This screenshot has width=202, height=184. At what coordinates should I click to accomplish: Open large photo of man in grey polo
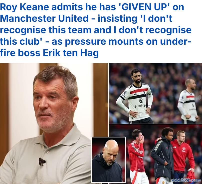(x=54, y=123)
